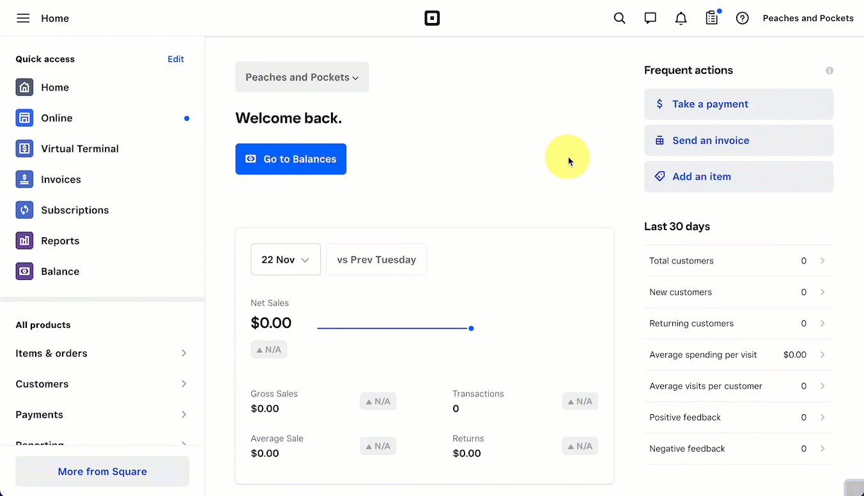Viewport: 864px width, 496px height.
Task: Click the search magnifier icon
Action: (x=619, y=19)
